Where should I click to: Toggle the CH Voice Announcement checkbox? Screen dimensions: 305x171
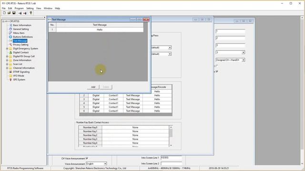pos(87,158)
